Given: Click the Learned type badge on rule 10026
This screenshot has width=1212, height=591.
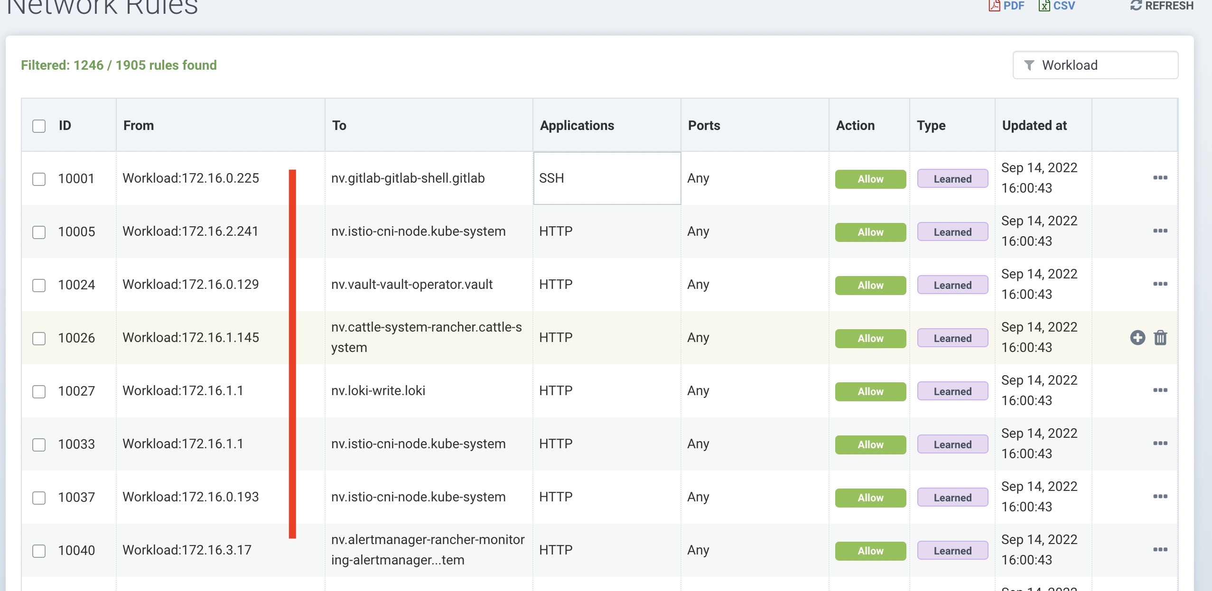Looking at the screenshot, I should [x=951, y=338].
